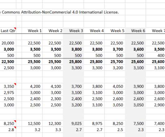Select the Last Qtr header cell
The height and width of the screenshot is (137, 165).
click(8, 31)
